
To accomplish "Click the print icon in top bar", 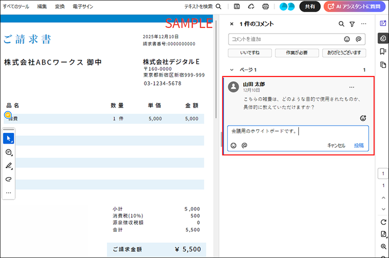I will point(266,7).
